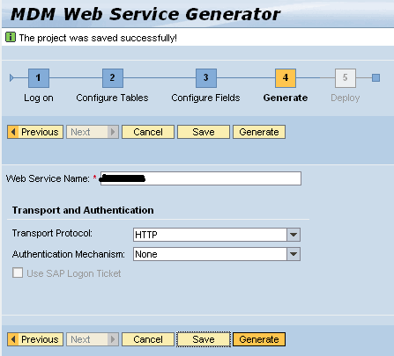Click the Transport and Authentication heading

click(x=83, y=210)
